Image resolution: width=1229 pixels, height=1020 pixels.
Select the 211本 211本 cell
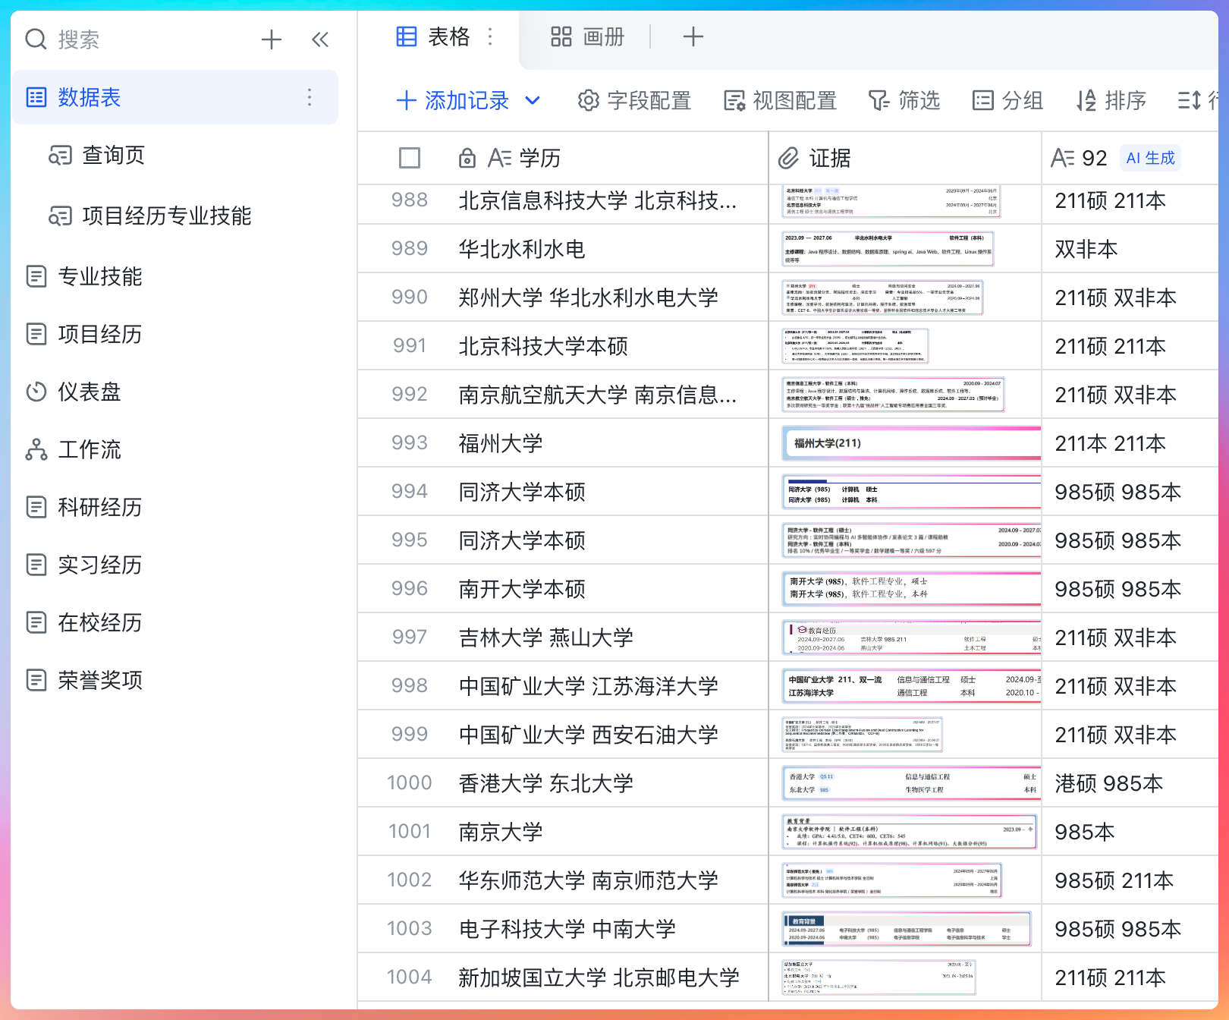coord(1130,443)
